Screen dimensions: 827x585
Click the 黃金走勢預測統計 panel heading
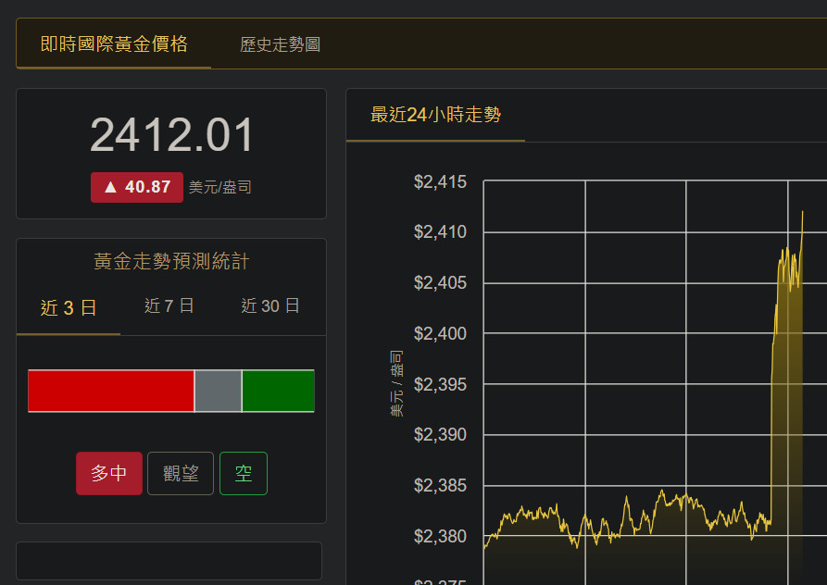(x=171, y=262)
